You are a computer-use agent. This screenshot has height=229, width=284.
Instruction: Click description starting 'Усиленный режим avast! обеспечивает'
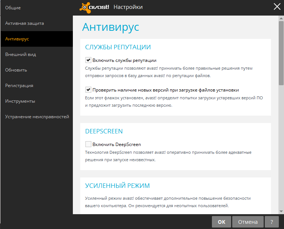pyautogui.click(x=168, y=202)
